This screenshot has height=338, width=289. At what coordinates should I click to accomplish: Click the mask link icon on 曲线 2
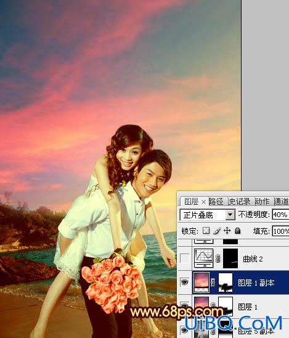click(218, 258)
